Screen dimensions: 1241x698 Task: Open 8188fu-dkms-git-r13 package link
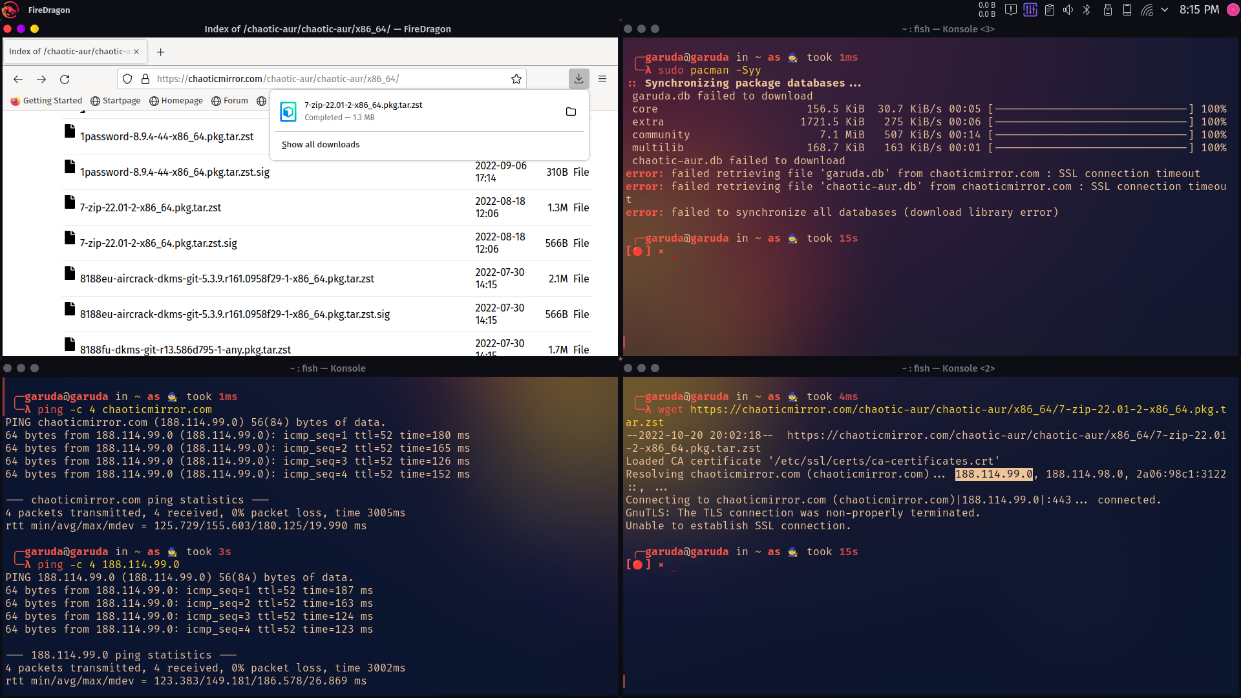[x=186, y=350]
